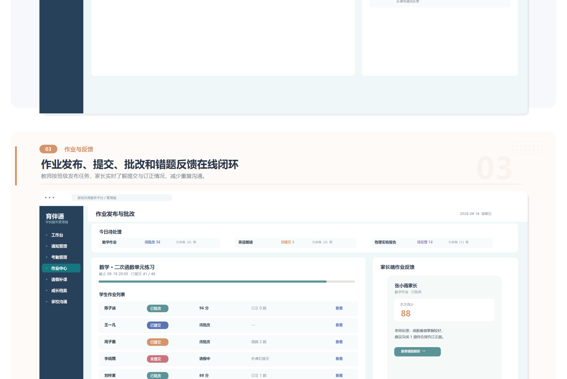Screen dimensions: 567x379
Task: Open the 数学作业 待批改 32 task card
Action: point(159,242)
